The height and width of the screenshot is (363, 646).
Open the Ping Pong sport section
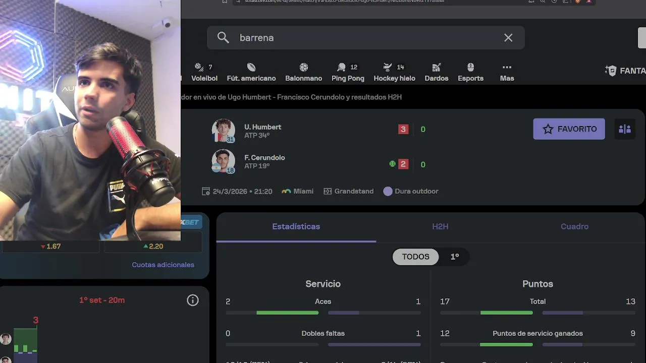(348, 73)
